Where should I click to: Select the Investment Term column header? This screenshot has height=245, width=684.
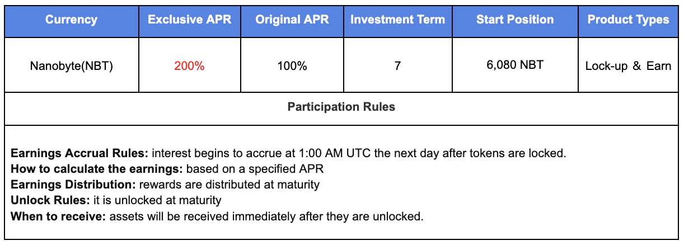(397, 20)
